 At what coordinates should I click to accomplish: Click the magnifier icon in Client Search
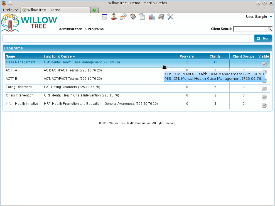pyautogui.click(x=270, y=29)
